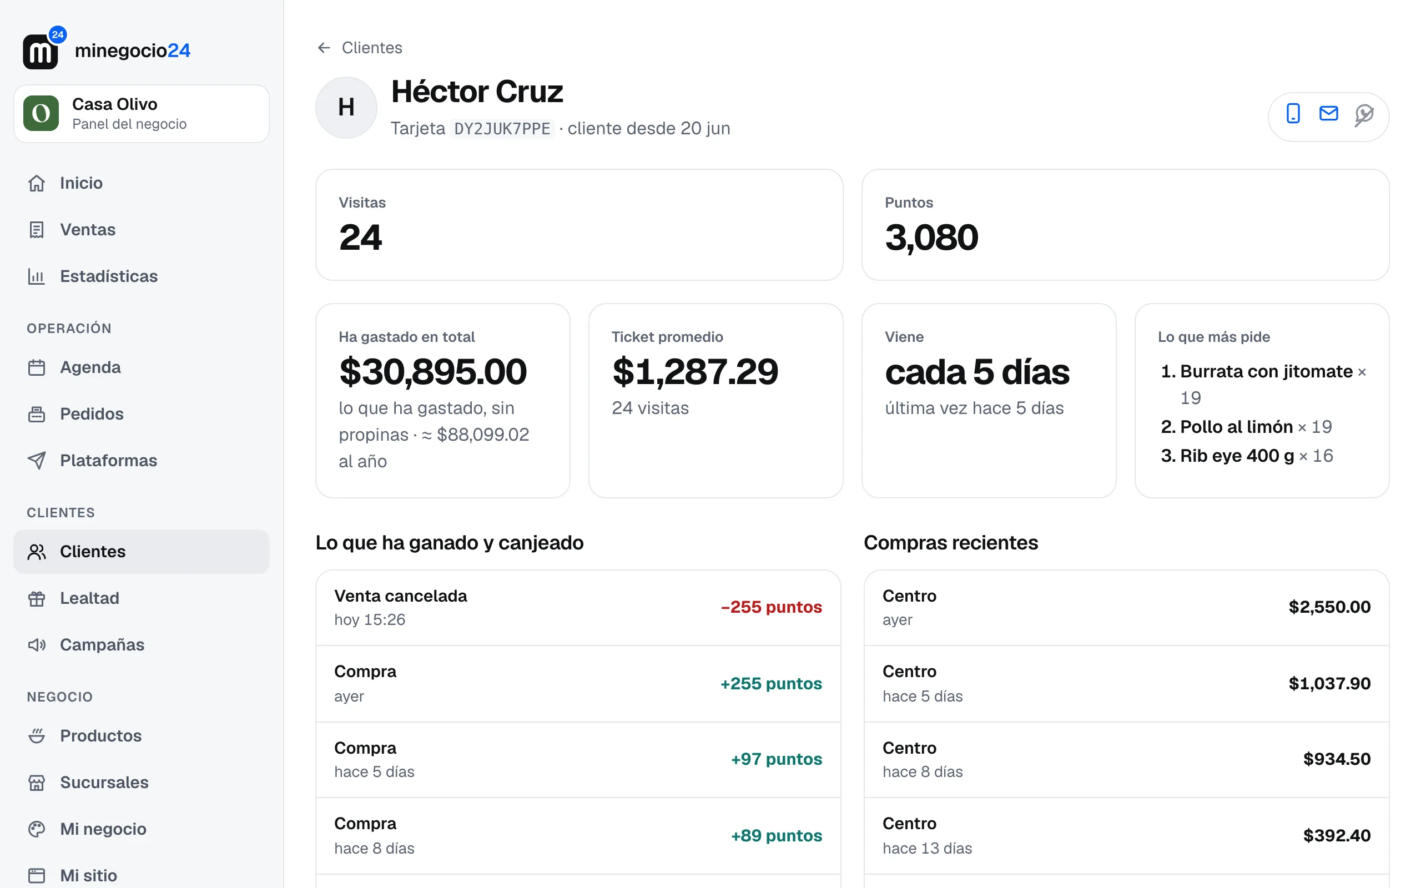
Task: Click the Lealtad gift icon
Action: point(37,598)
